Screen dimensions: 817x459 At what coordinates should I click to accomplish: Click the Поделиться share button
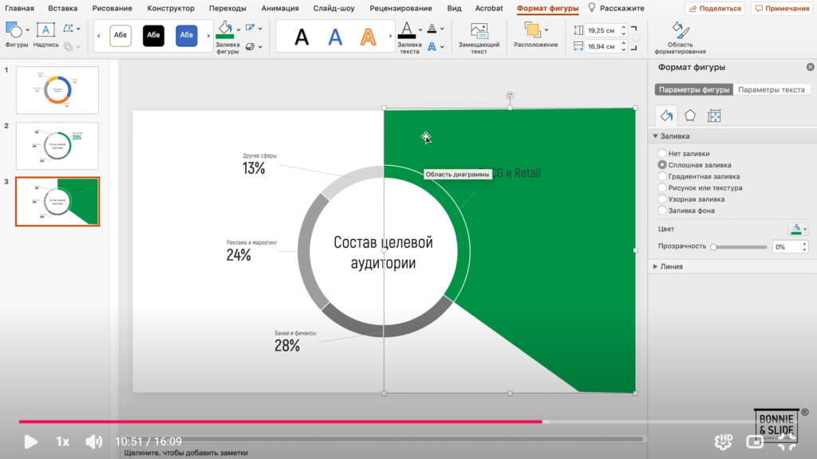coord(715,8)
